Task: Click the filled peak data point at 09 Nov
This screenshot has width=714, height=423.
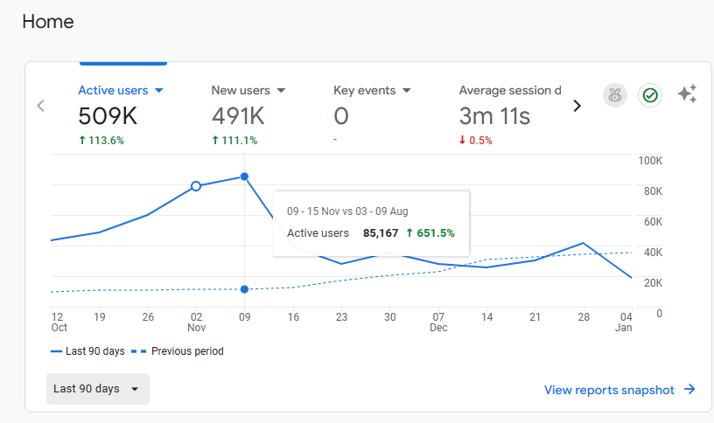Action: coord(244,177)
